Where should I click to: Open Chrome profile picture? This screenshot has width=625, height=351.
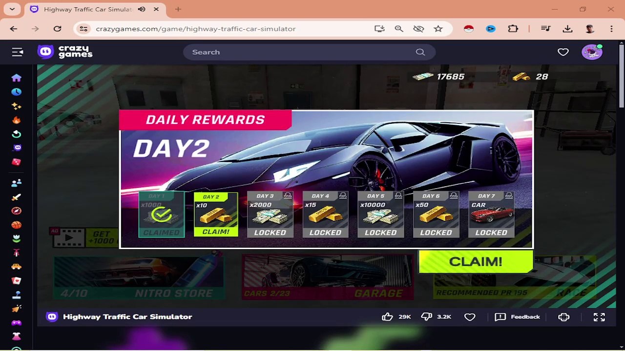[590, 29]
